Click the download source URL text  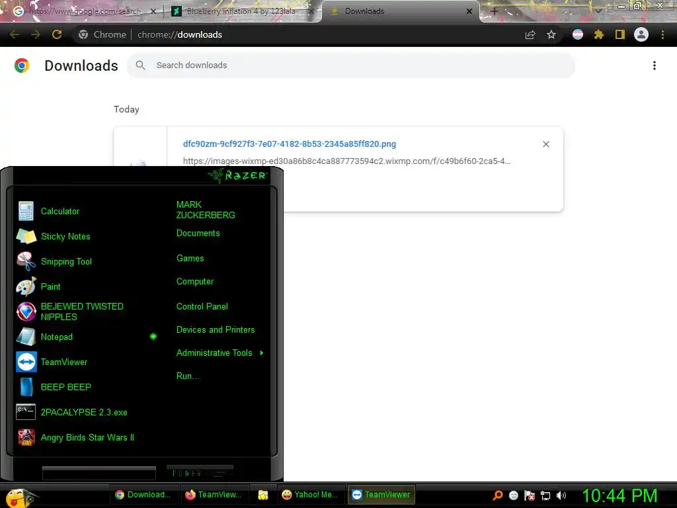(346, 161)
